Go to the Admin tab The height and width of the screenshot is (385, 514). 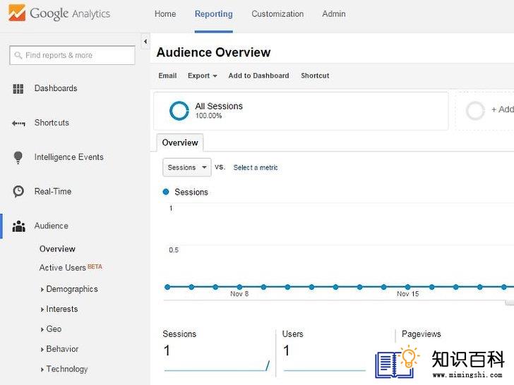334,14
